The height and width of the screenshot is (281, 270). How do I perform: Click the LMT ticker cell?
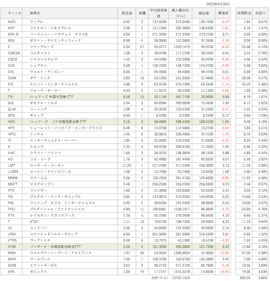pos(11,165)
